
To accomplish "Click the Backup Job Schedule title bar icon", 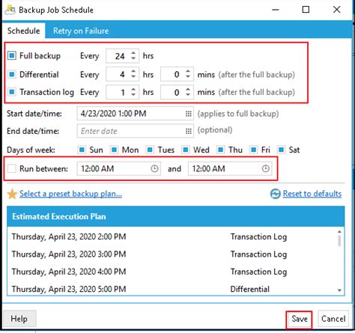I will (x=10, y=10).
